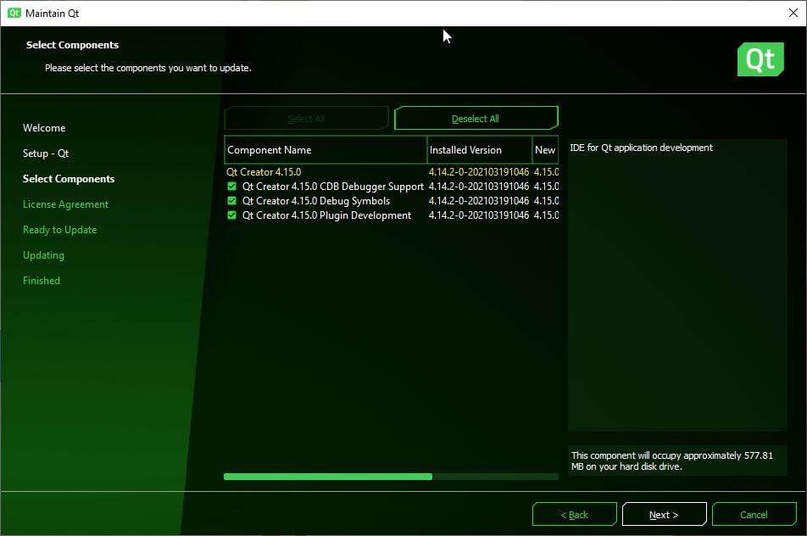This screenshot has height=536, width=807.
Task: Click the new version of Debug Symbols row
Action: coord(546,201)
